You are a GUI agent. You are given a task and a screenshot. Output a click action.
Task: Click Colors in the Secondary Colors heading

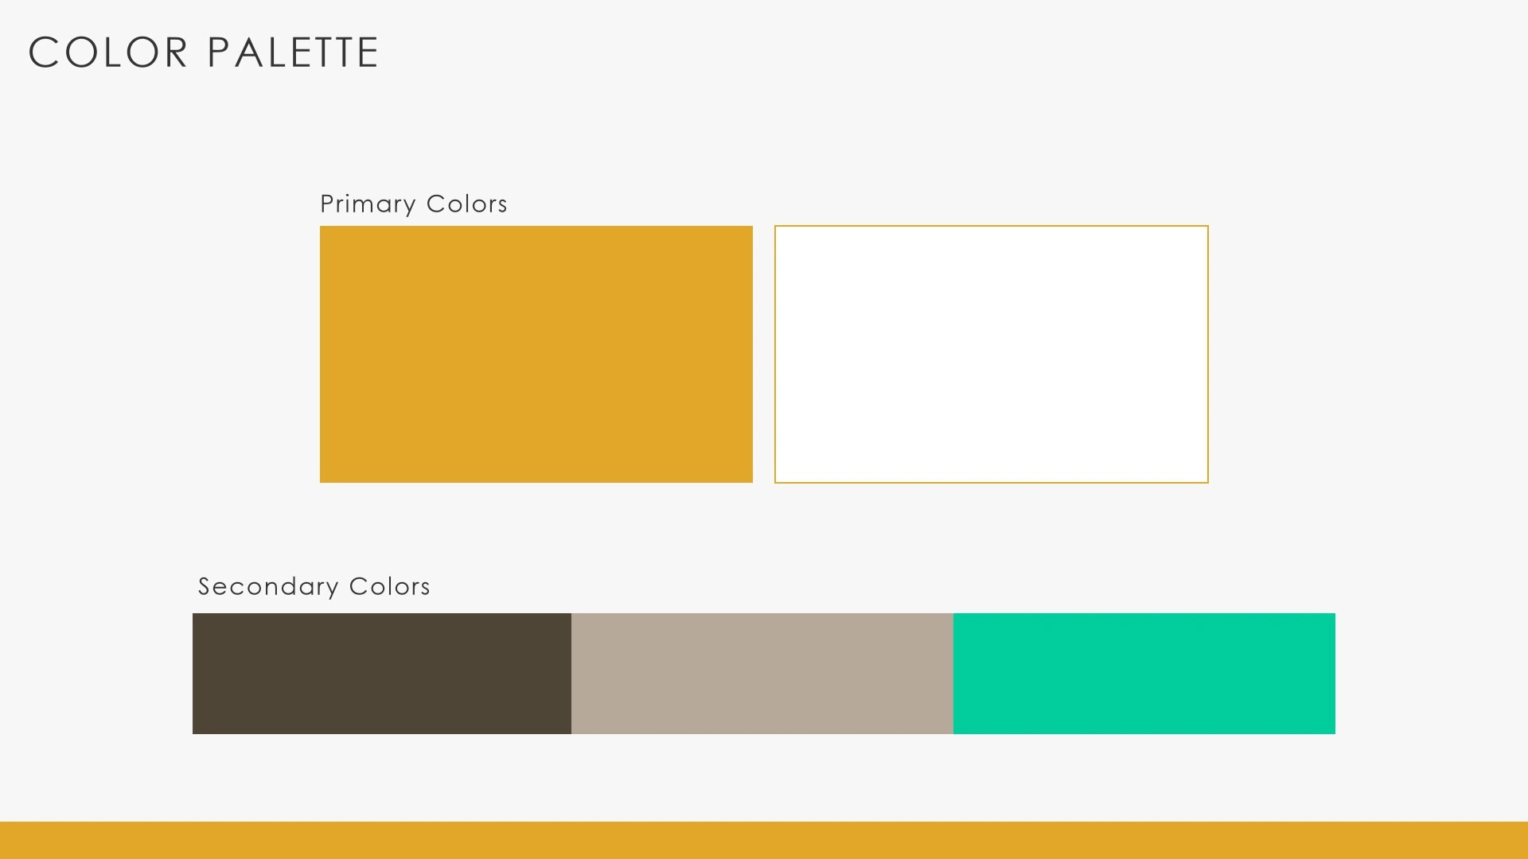(x=389, y=586)
